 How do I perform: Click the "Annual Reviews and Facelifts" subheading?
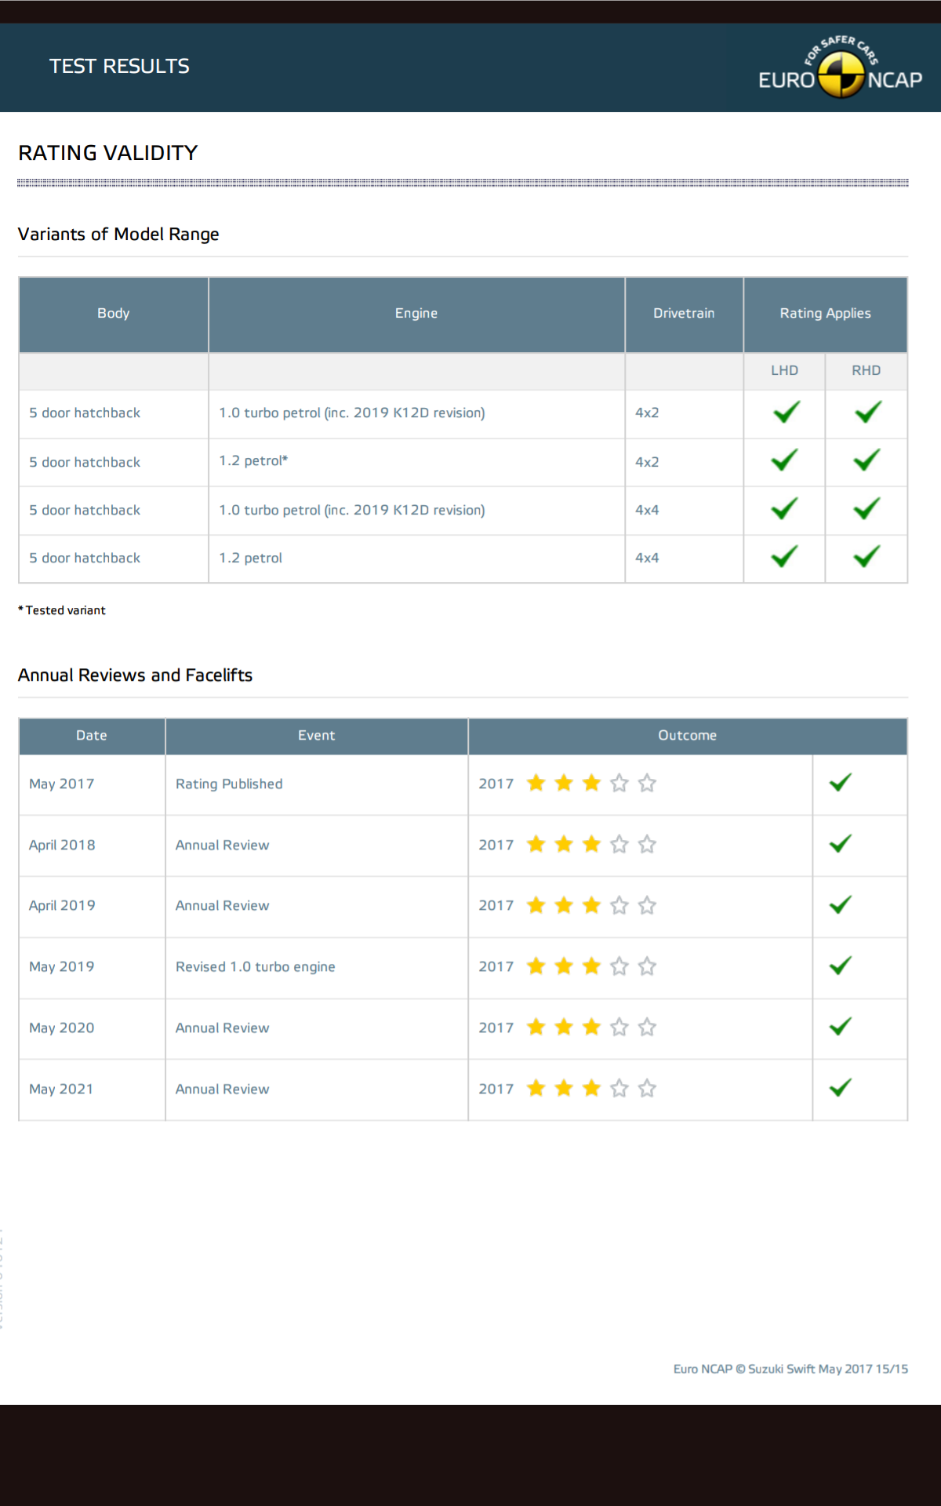pyautogui.click(x=136, y=675)
